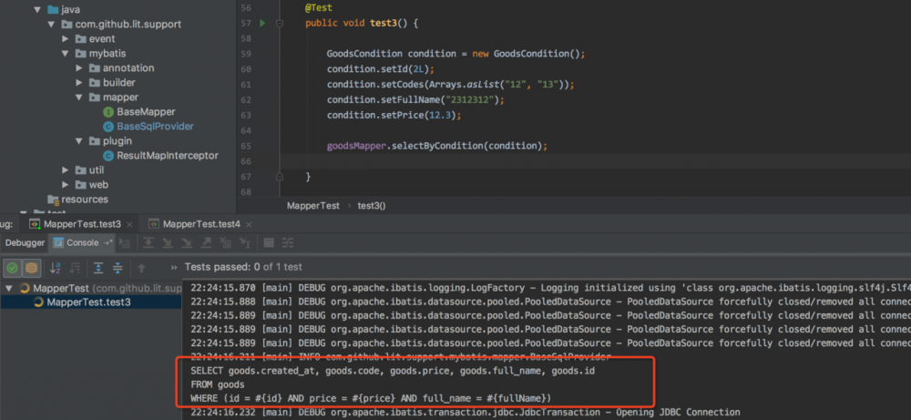The image size is (911, 420).
Task: Click Drop Frame debugger icon
Action: [225, 243]
